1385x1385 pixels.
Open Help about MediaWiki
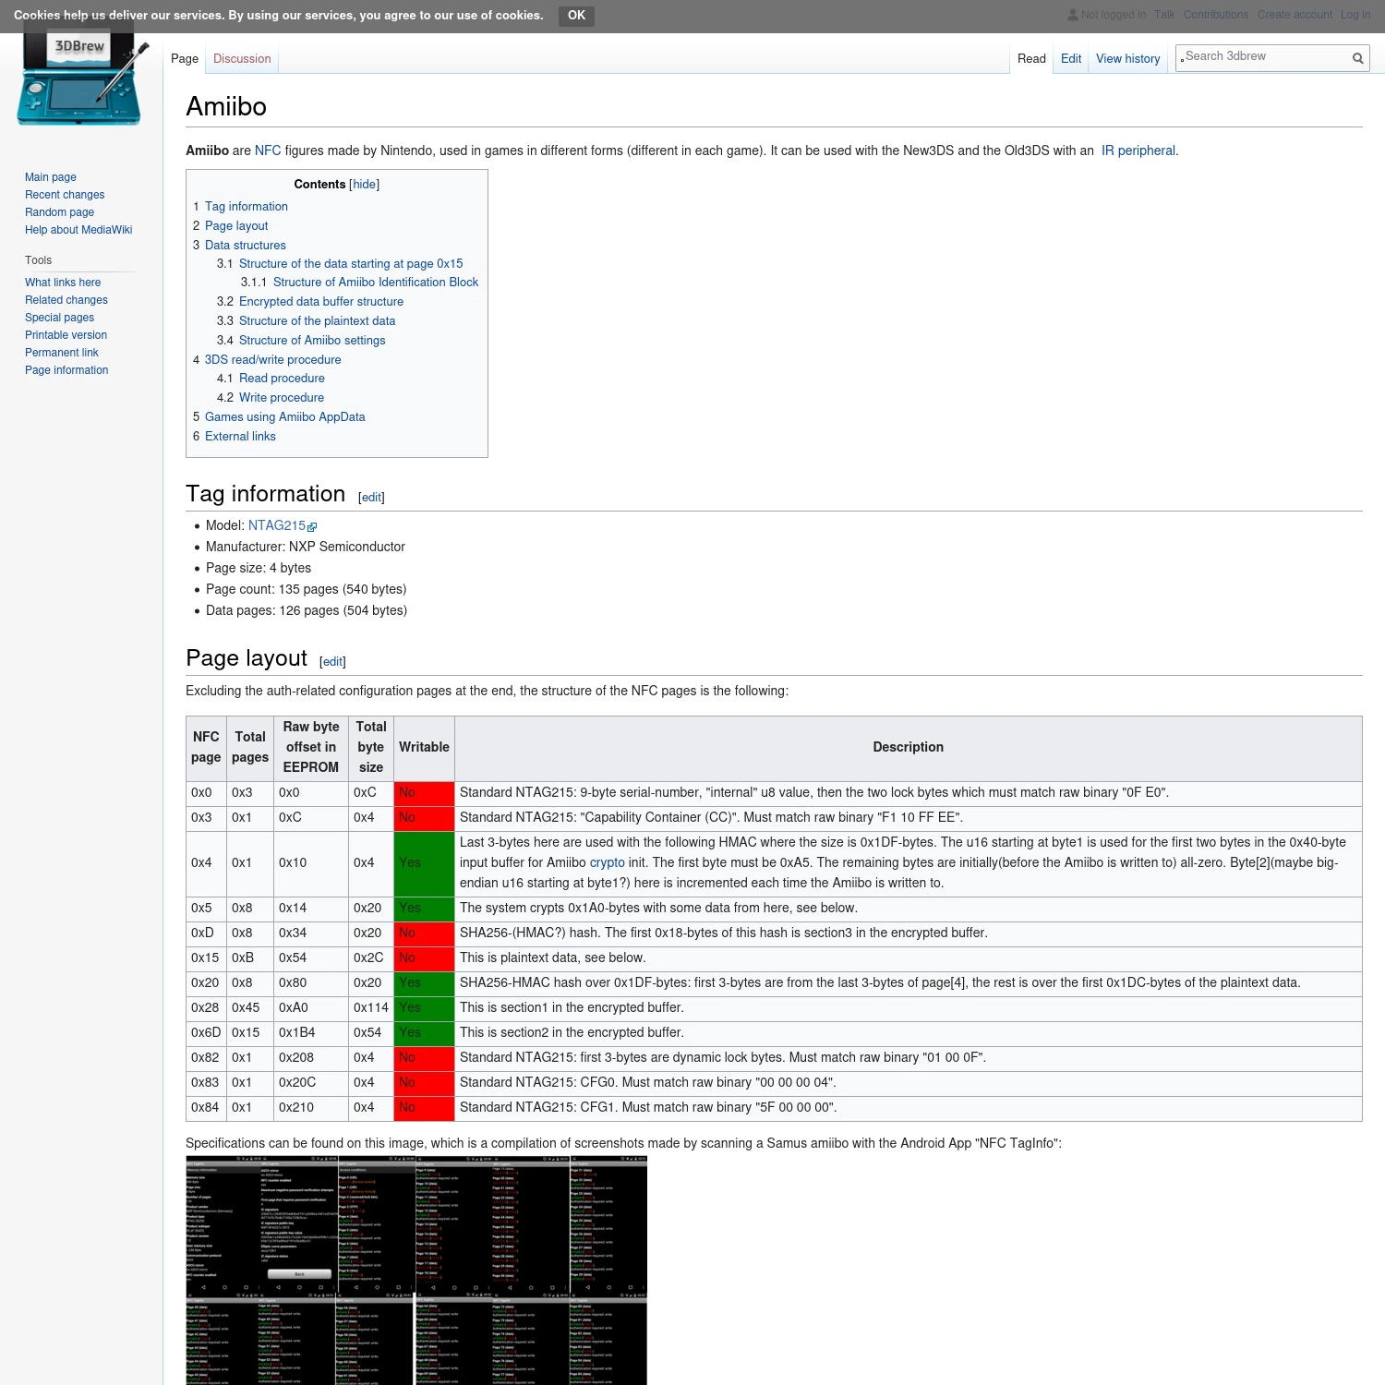click(x=78, y=230)
